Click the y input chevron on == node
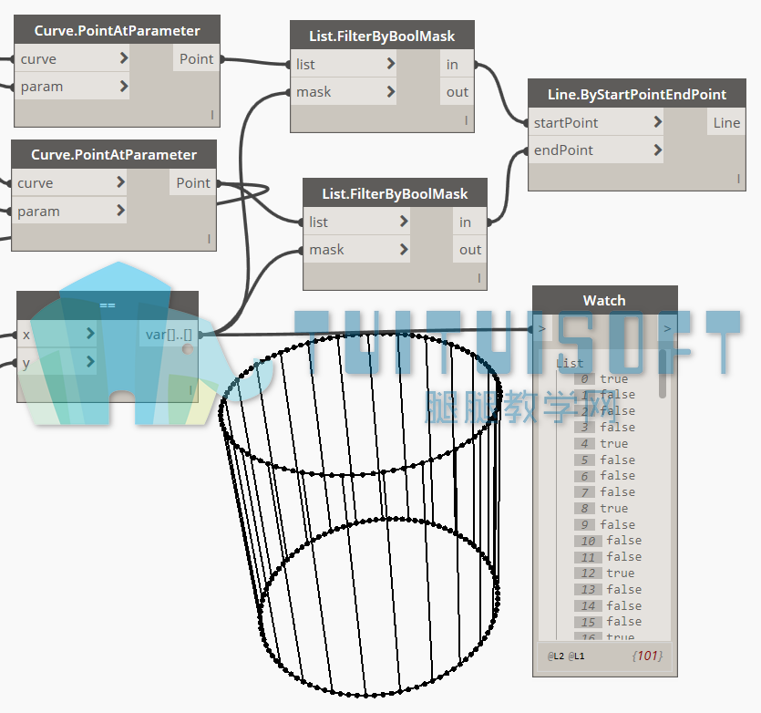 90,361
